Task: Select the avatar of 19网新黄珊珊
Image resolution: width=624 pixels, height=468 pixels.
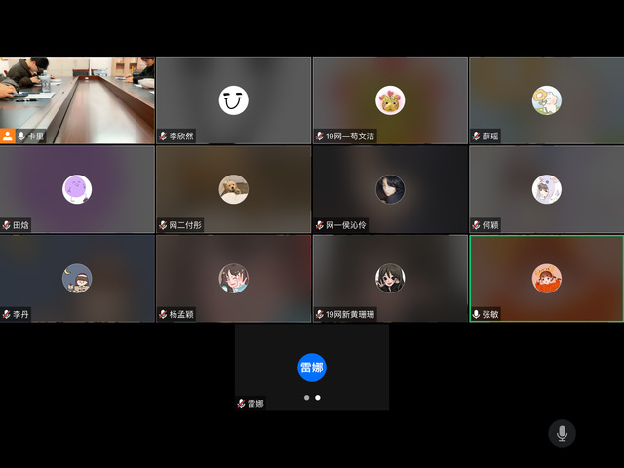Action: pos(390,278)
